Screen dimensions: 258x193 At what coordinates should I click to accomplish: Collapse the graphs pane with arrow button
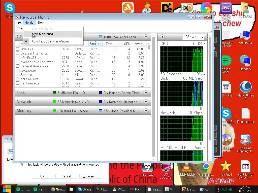coord(162,37)
